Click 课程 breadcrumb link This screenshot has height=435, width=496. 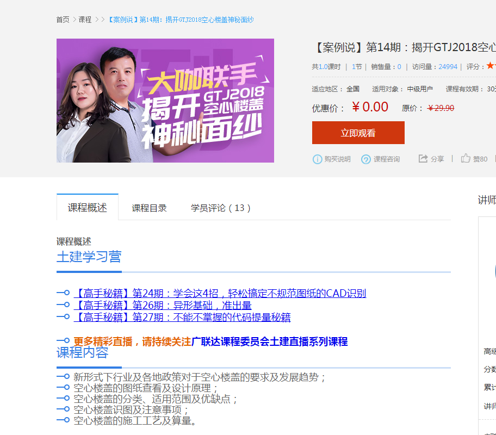[85, 20]
